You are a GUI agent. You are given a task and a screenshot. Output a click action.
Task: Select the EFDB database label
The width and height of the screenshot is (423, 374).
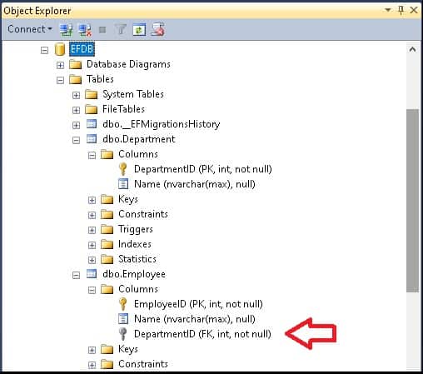(82, 49)
